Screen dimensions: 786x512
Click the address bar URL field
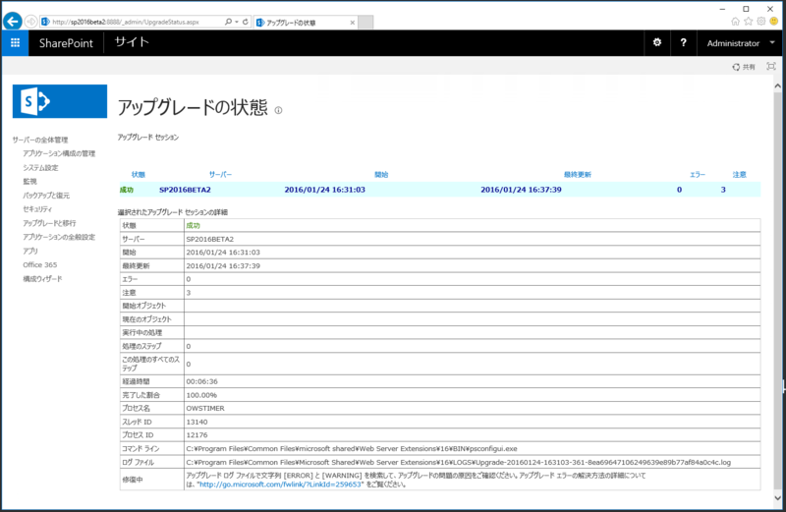pos(133,22)
